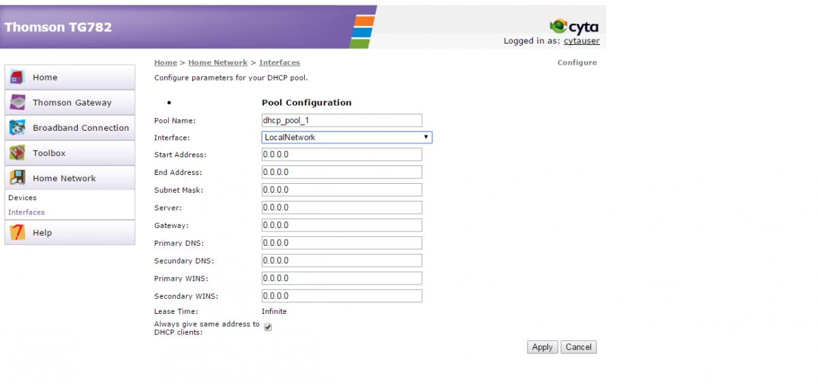818x384 pixels.
Task: Apply the DHCP pool settings
Action: [543, 347]
